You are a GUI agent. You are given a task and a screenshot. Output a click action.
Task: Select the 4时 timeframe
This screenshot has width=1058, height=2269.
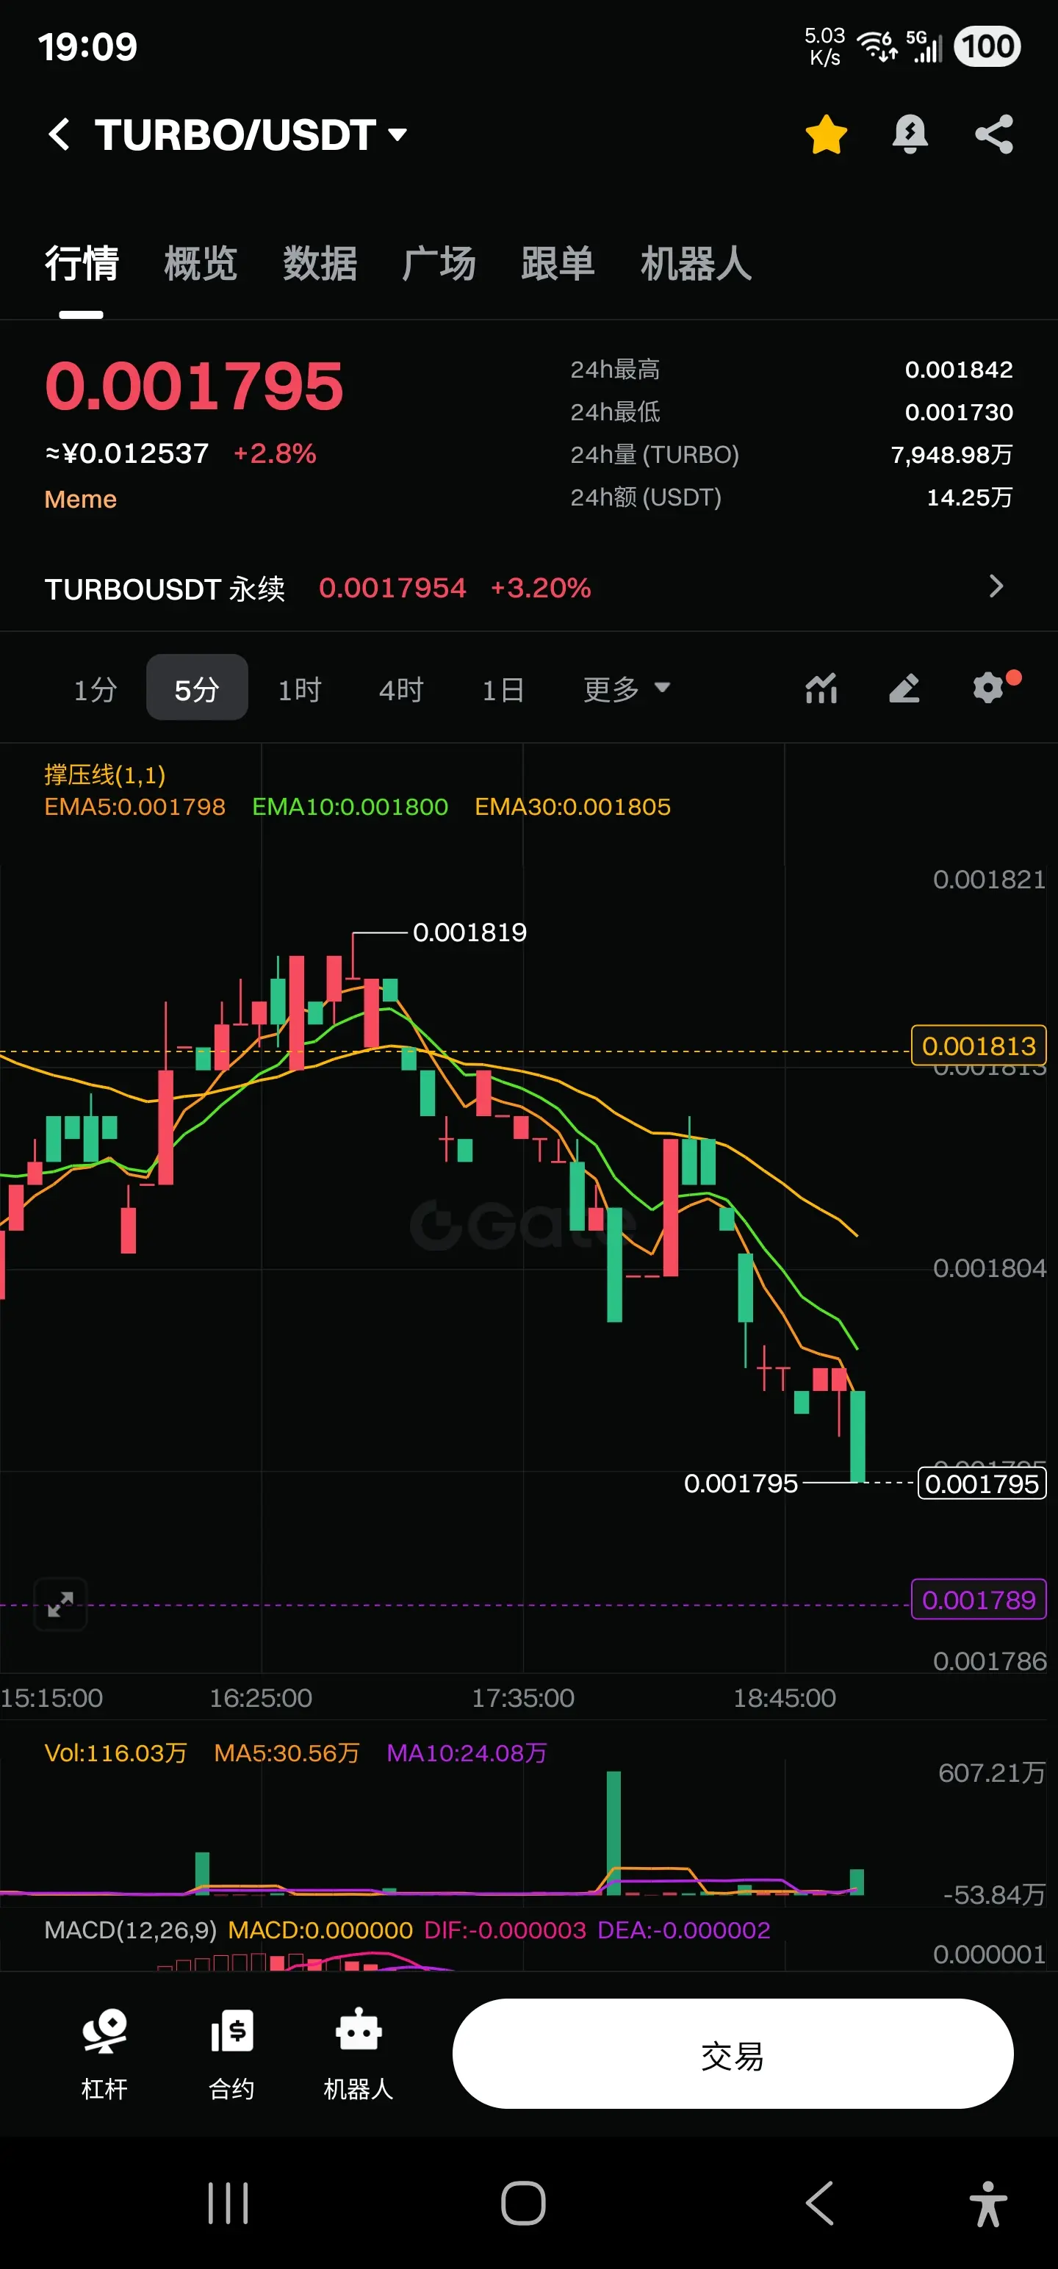tap(401, 688)
